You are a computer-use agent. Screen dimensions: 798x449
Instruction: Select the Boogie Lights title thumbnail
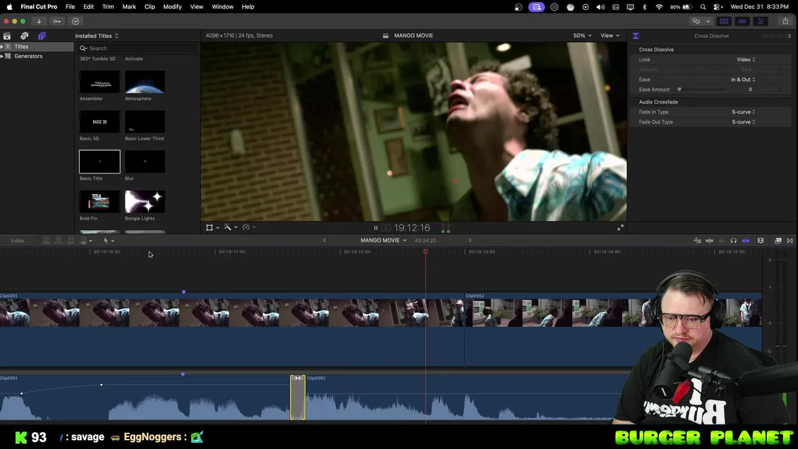coord(145,202)
